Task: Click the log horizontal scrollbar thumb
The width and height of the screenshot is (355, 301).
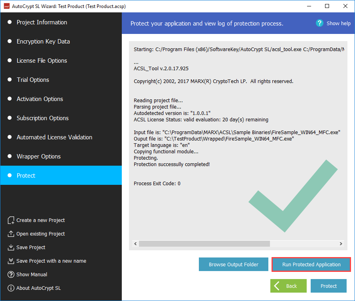Action: point(204,244)
